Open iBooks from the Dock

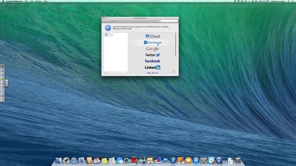[x=188, y=160]
